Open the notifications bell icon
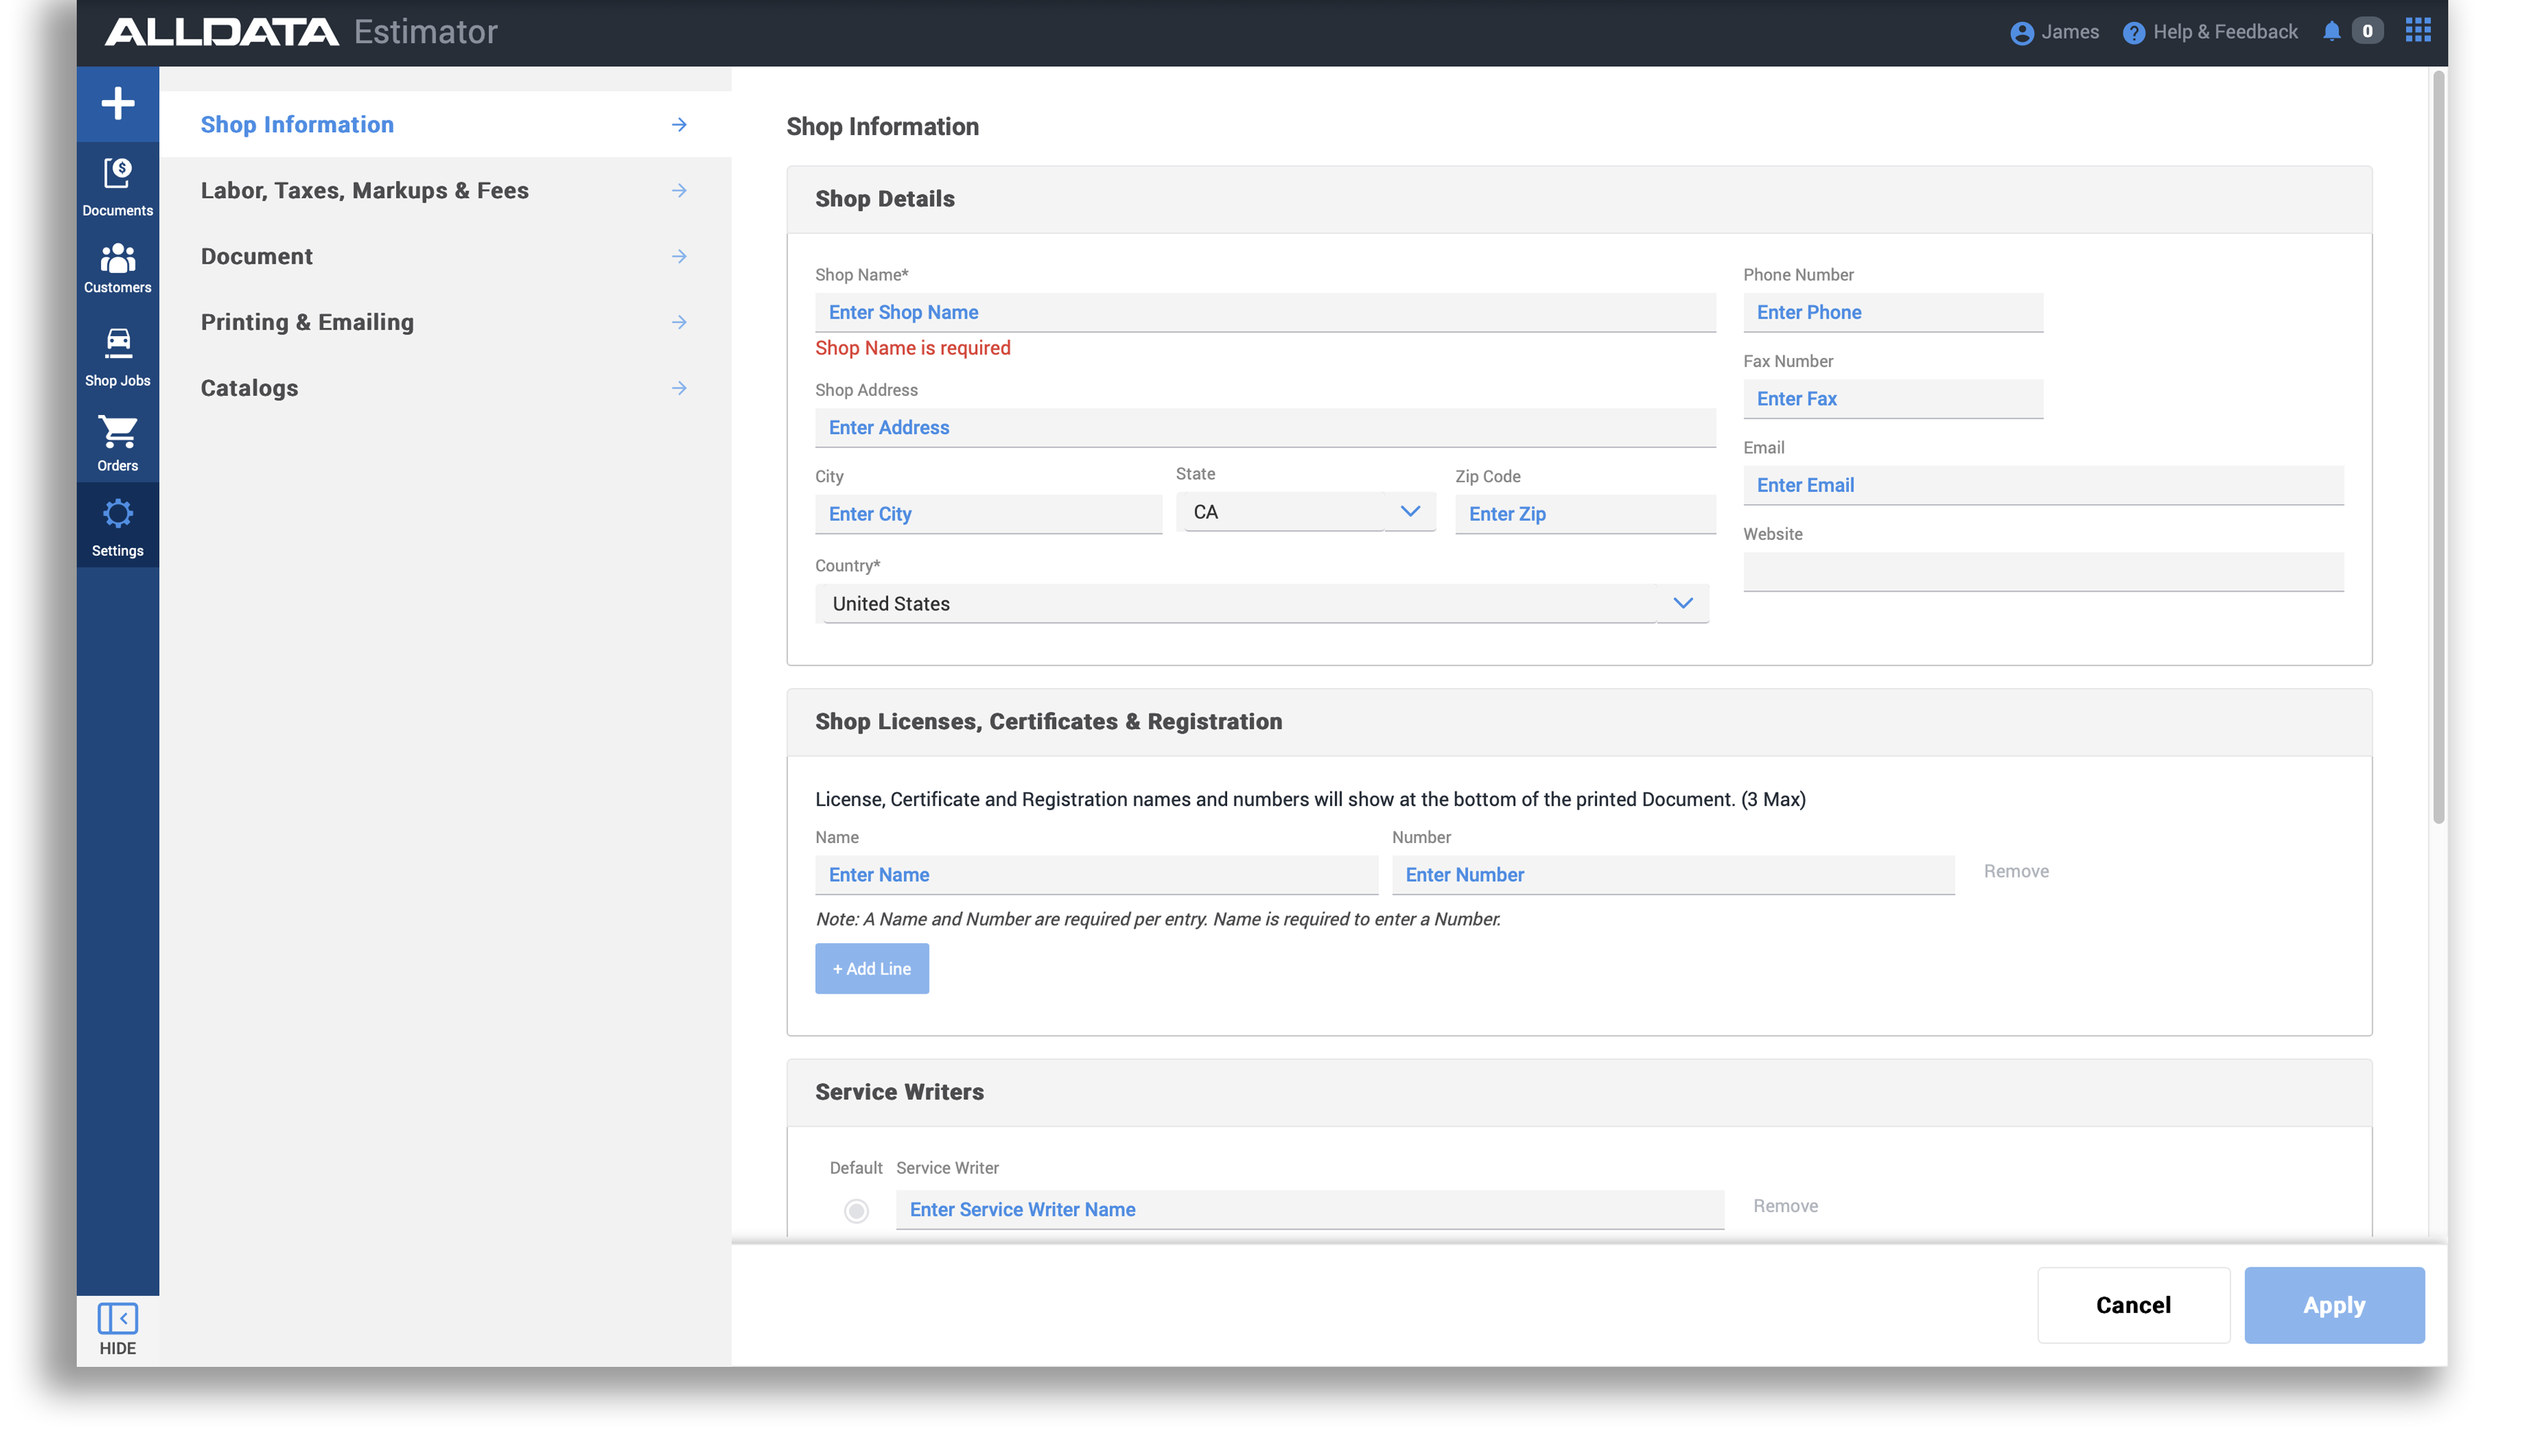Screen dimensions: 2525x1456 click(2331, 31)
